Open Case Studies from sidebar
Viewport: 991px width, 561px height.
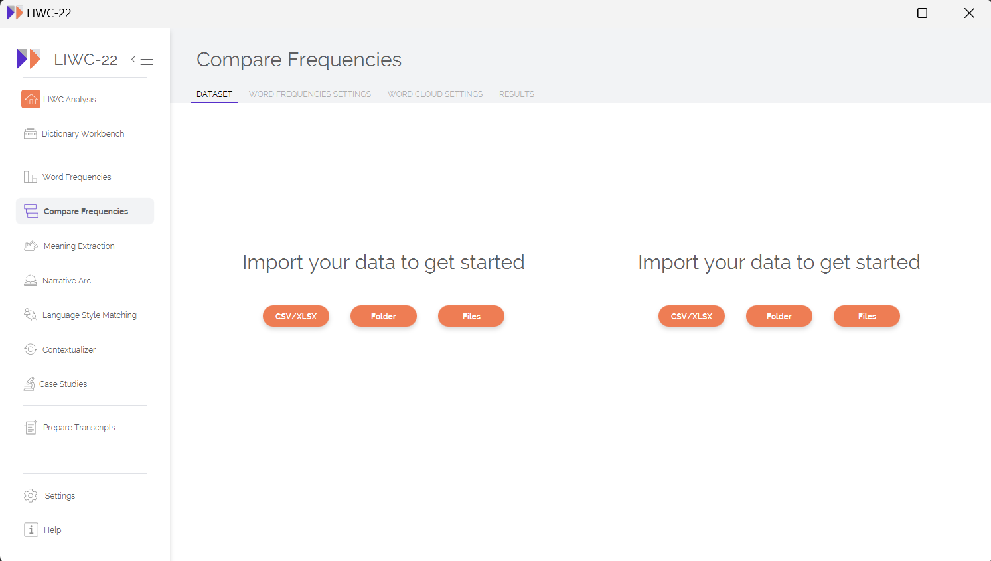[85, 384]
